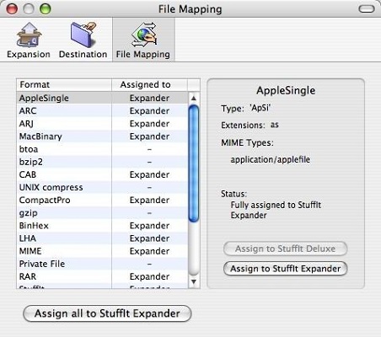
Task: Click the toolbar toggle pill in title bar
Action: click(367, 9)
